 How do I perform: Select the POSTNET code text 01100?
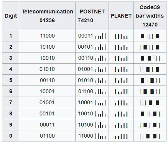(86, 91)
